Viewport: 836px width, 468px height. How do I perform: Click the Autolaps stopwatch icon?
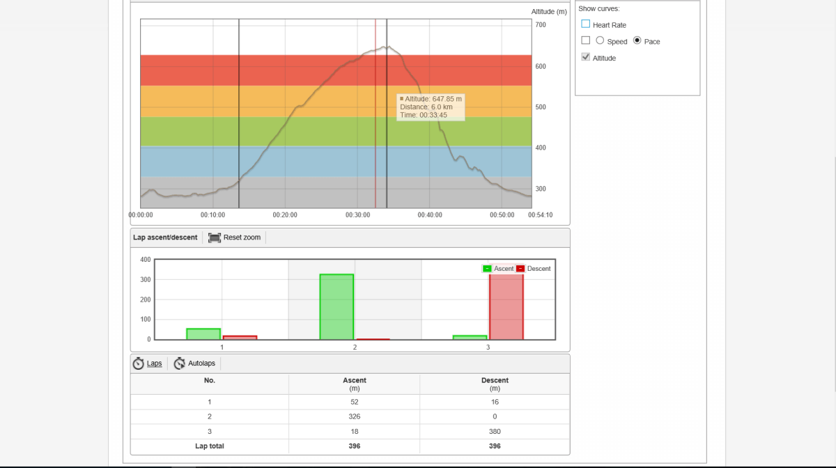[180, 364]
